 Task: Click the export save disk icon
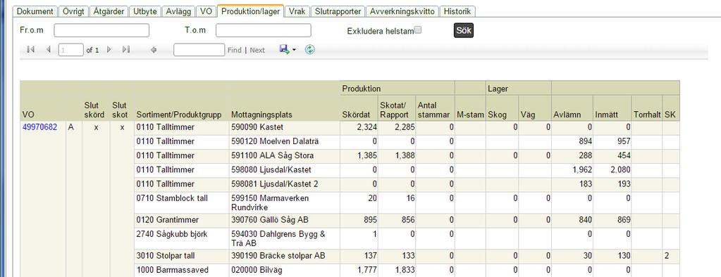coord(285,49)
